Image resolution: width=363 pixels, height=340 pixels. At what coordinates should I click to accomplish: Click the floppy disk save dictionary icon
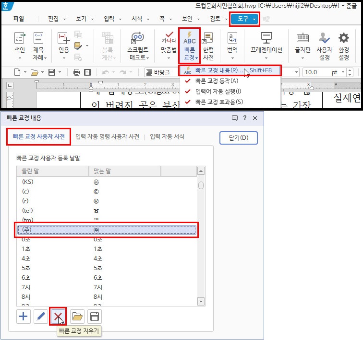point(95,317)
